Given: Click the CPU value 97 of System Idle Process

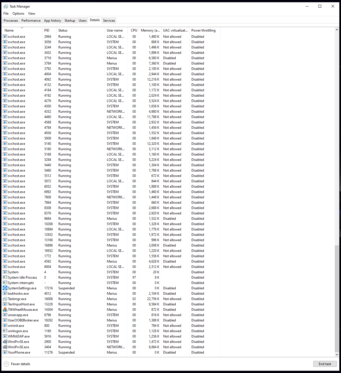Looking at the screenshot, I should [134, 277].
